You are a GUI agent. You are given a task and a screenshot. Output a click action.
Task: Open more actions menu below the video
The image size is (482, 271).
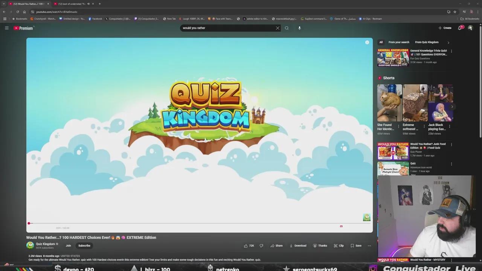click(369, 246)
